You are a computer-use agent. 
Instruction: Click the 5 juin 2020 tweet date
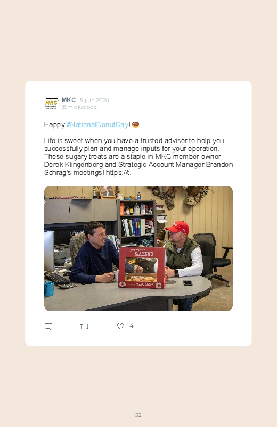tap(94, 100)
